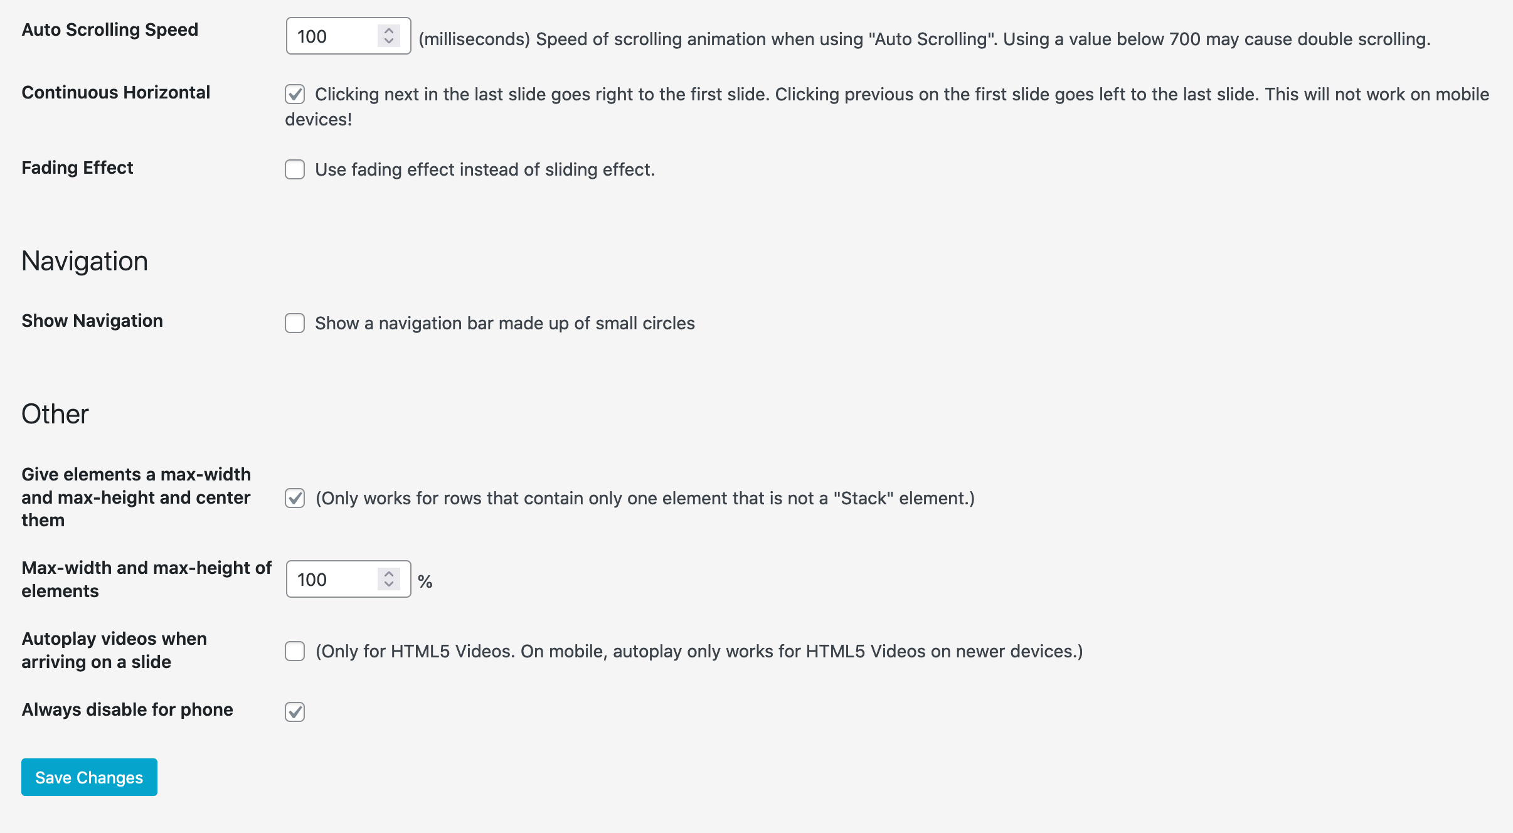1513x833 pixels.
Task: Click the Other section heading
Action: [x=55, y=414]
